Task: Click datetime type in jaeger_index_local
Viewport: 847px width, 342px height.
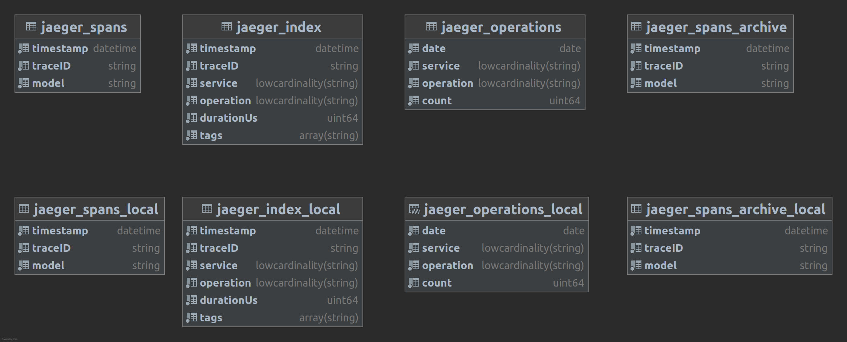Action: tap(337, 231)
